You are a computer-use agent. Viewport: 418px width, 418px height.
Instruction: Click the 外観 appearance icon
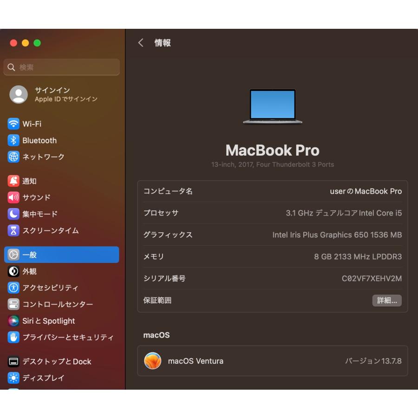pyautogui.click(x=13, y=271)
